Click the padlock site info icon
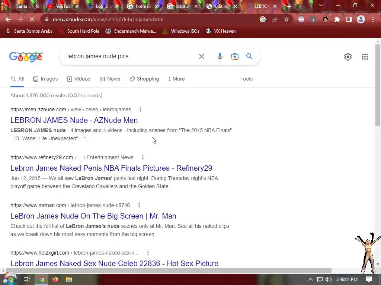Screen dimensions: 381x285 coord(47,19)
